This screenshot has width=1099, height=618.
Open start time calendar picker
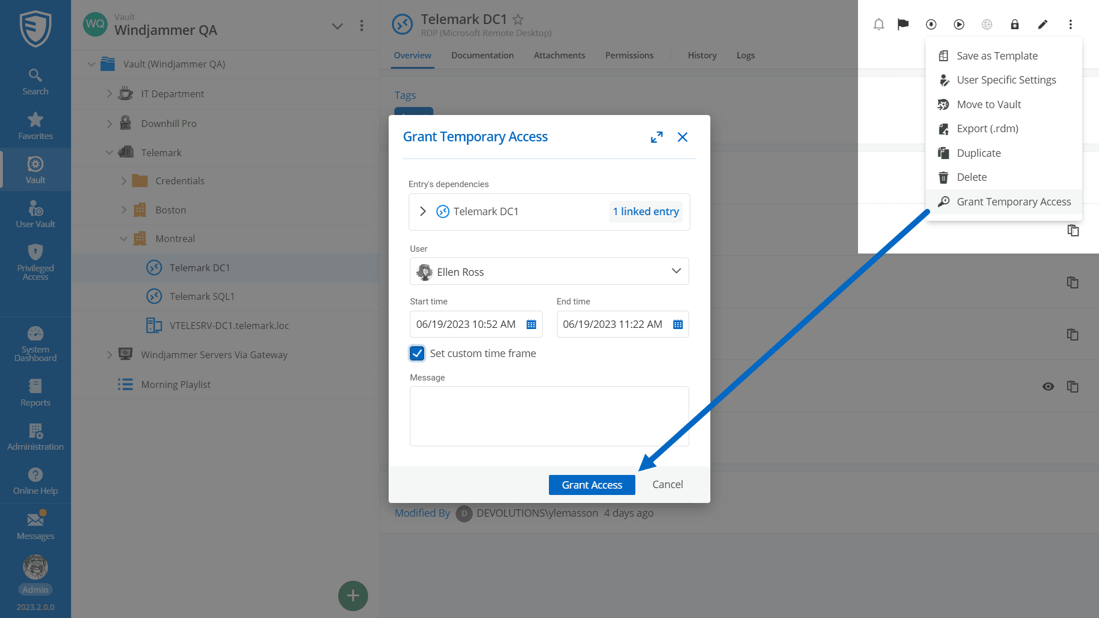[x=531, y=324]
